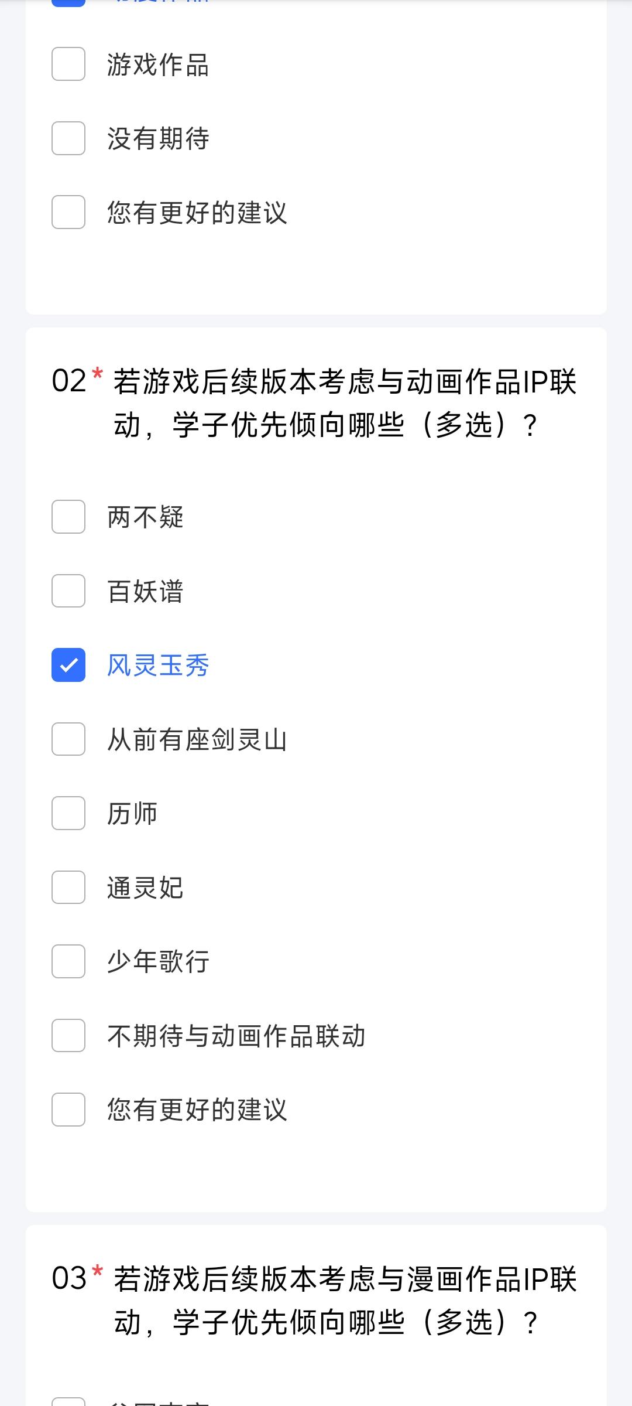Check the 游戏作品 checkbox
Viewport: 632px width, 1406px height.
(x=68, y=64)
